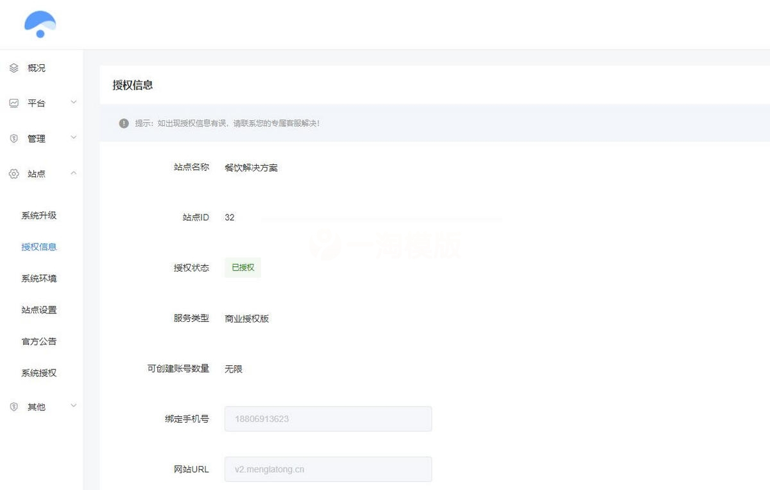Screen dimensions: 770x490
Task: Click the 网站URL input field
Action: [327, 469]
